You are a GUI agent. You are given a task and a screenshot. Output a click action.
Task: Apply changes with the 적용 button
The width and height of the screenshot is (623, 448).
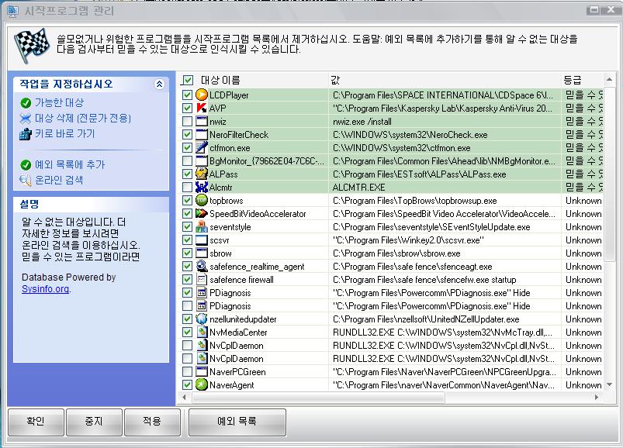point(152,422)
